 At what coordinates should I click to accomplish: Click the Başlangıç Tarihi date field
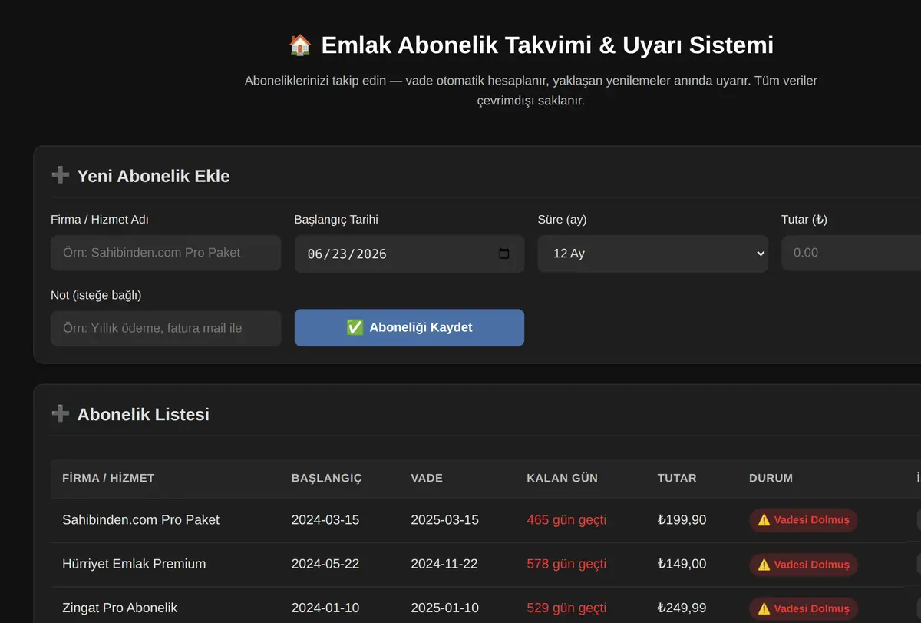click(409, 254)
